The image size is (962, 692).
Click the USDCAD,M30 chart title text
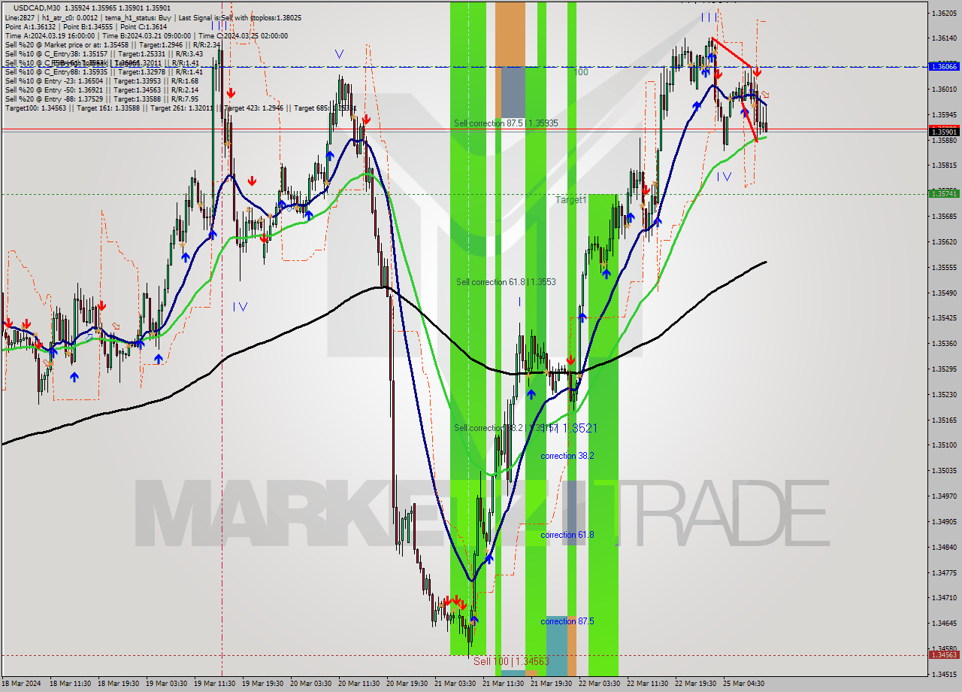36,7
